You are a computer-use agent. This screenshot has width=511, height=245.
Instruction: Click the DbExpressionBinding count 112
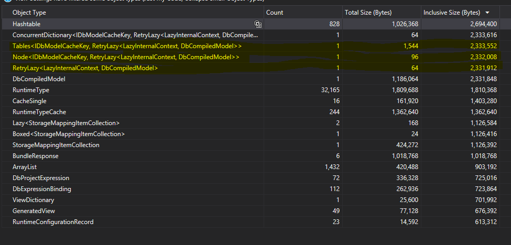pyautogui.click(x=335, y=188)
